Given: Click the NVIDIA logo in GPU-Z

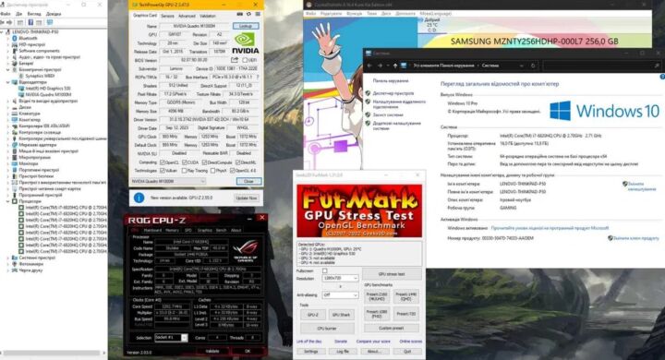Looking at the screenshot, I should coord(245,43).
